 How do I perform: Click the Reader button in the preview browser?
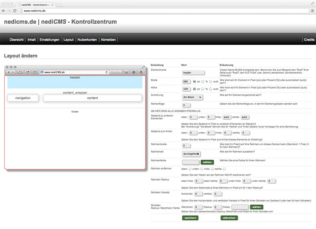click(116, 72)
